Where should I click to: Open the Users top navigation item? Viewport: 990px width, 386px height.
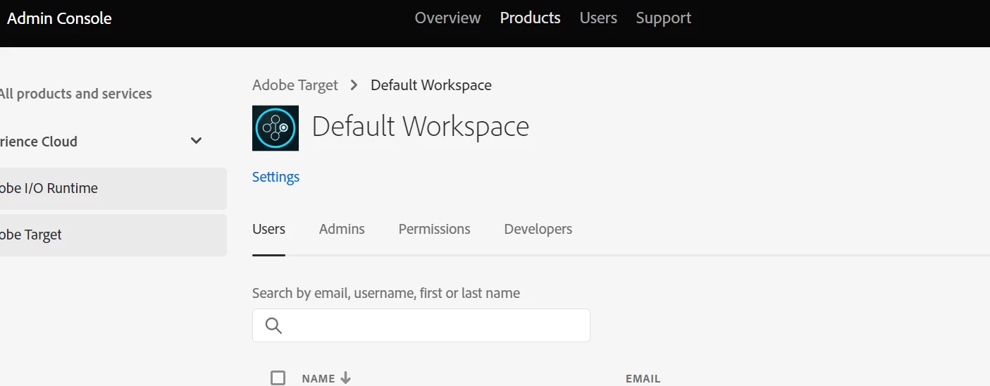tap(598, 18)
